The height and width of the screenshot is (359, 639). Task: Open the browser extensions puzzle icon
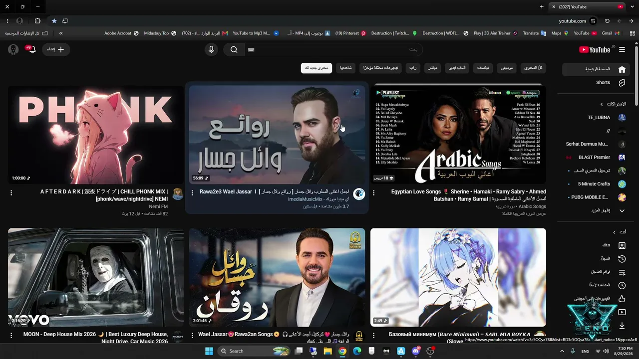click(37, 21)
